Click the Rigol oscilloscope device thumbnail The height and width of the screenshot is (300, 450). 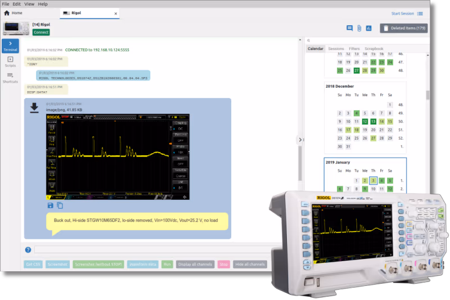point(16,28)
